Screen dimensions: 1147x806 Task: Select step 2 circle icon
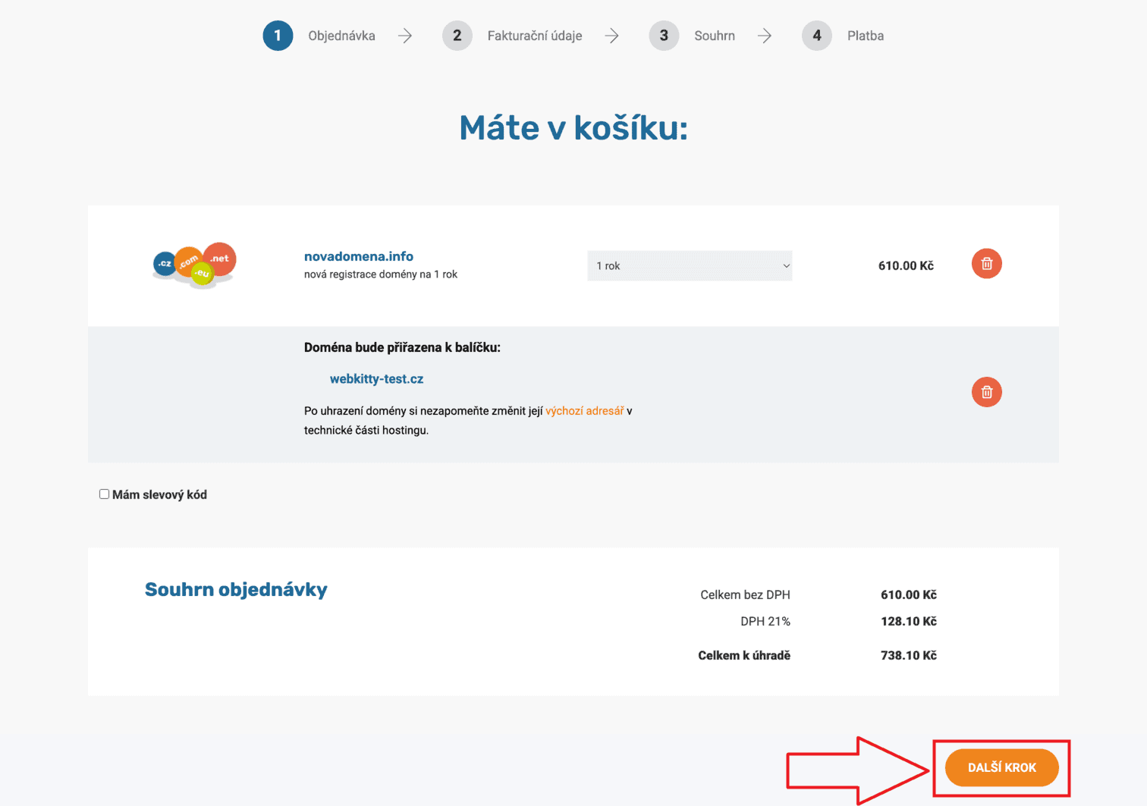coord(457,36)
